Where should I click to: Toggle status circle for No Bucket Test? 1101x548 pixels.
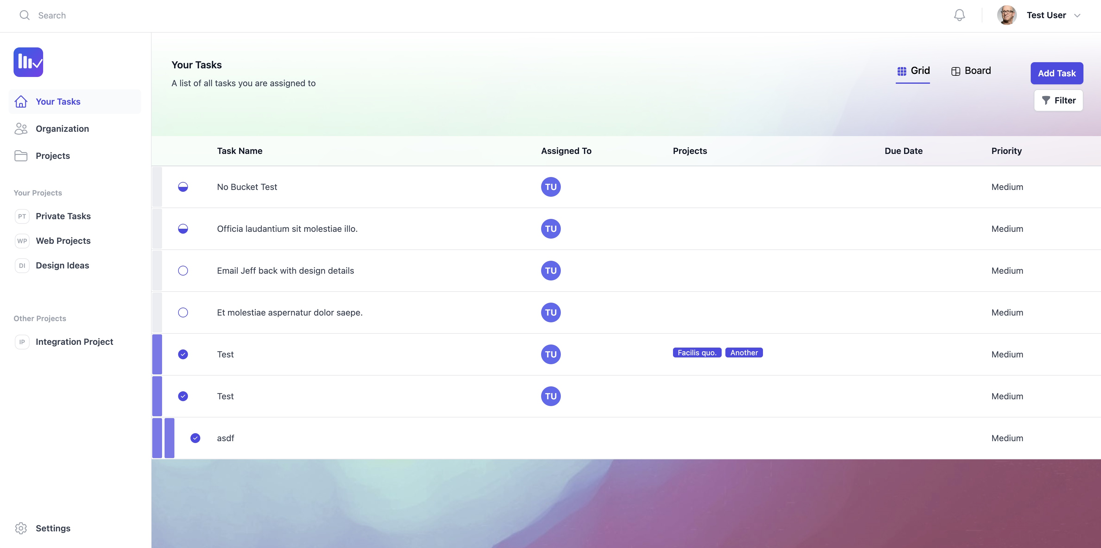click(183, 187)
